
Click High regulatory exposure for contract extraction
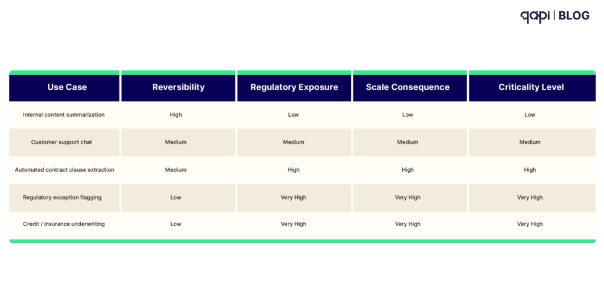(293, 170)
